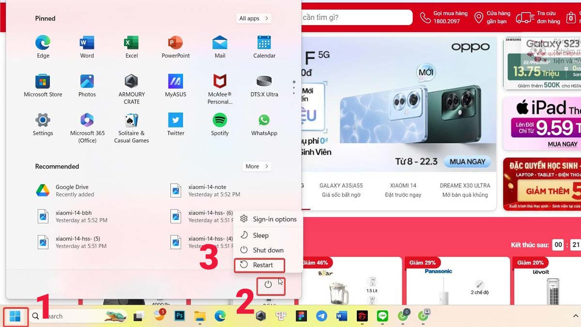Open LINE from the taskbar
The image size is (581, 327).
[382, 316]
